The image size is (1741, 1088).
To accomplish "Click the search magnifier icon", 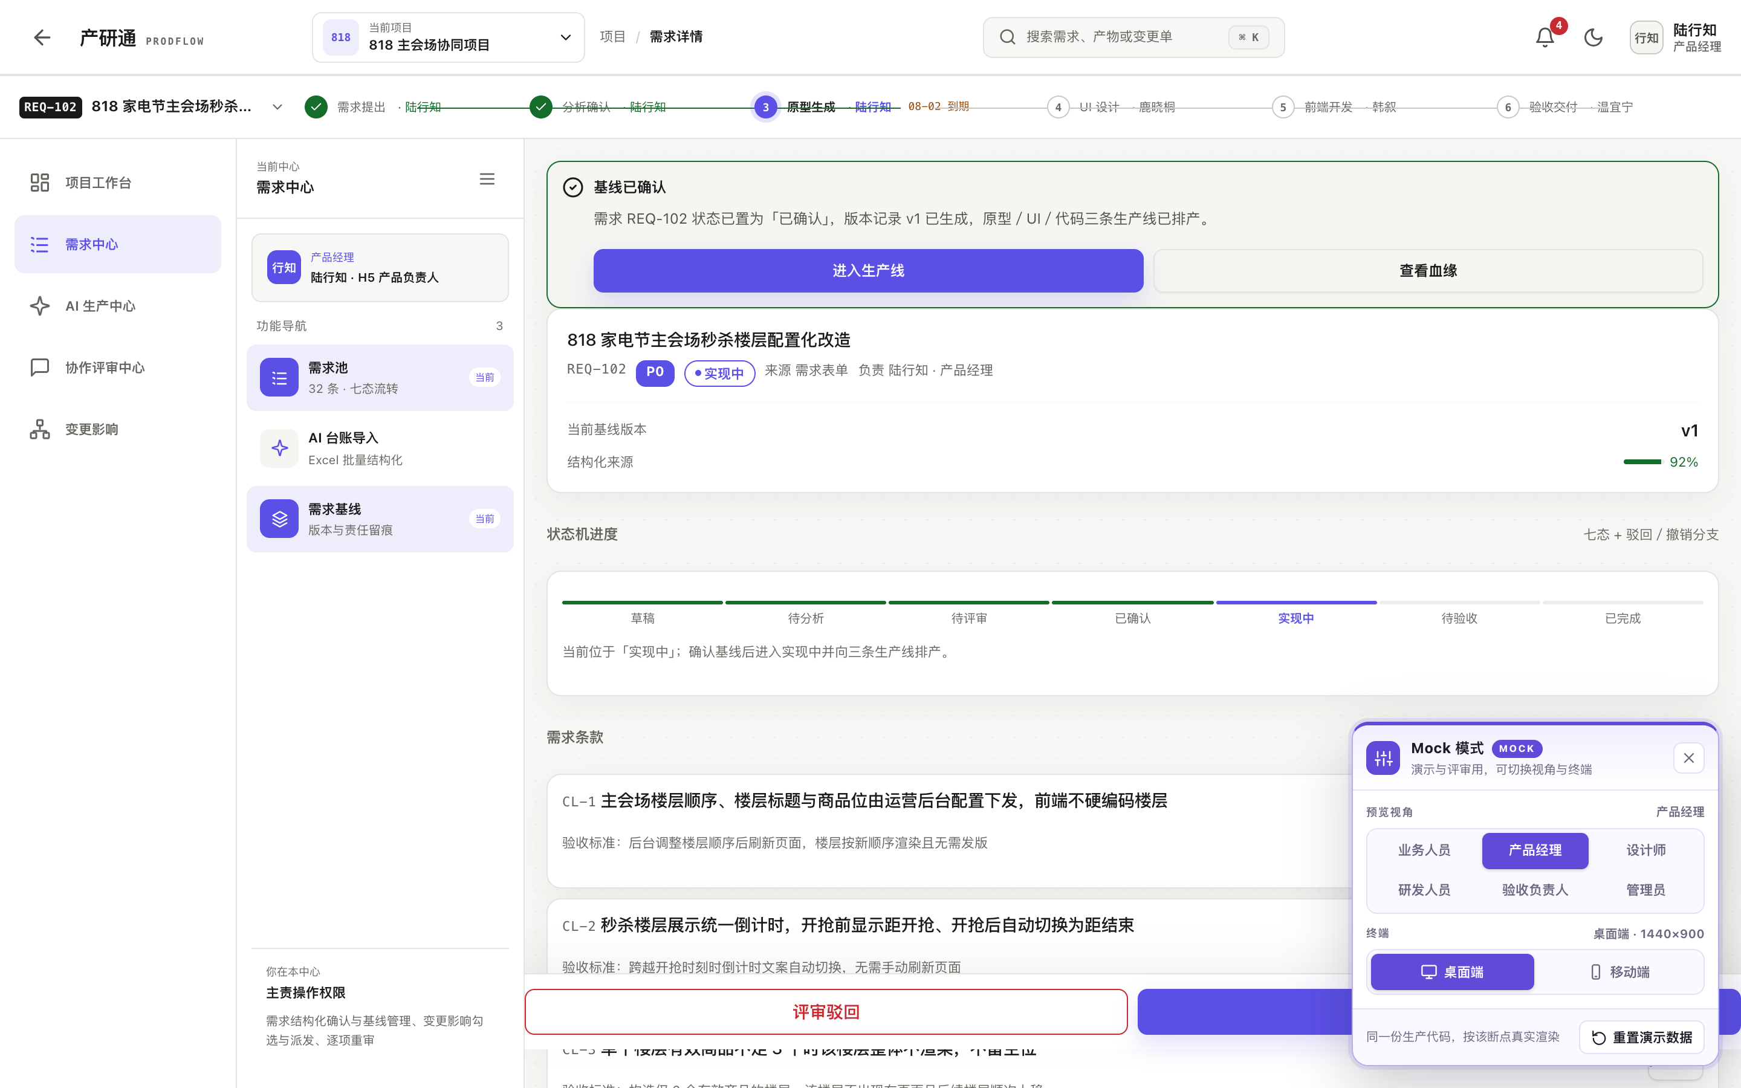I will point(1008,37).
